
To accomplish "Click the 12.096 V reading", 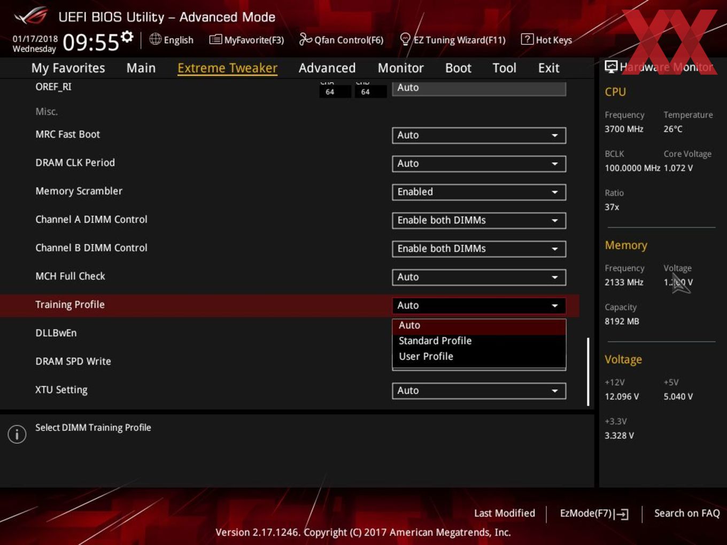I will (622, 396).
